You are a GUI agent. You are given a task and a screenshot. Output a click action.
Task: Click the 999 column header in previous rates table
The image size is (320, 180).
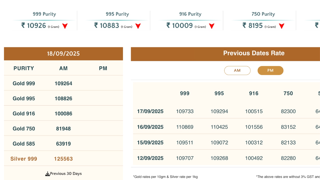click(x=184, y=93)
